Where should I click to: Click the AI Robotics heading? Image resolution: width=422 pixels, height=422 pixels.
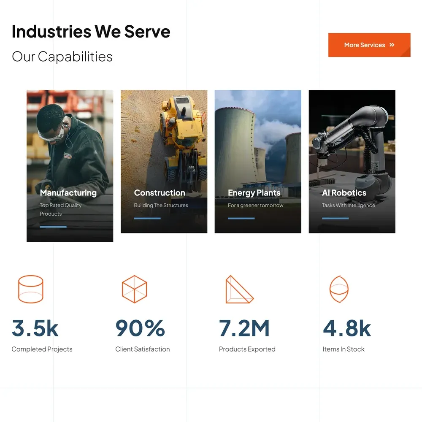344,193
